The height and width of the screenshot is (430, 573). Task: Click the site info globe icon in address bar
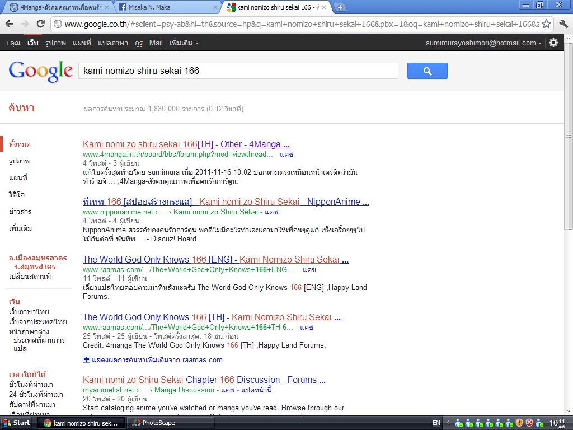click(x=58, y=24)
